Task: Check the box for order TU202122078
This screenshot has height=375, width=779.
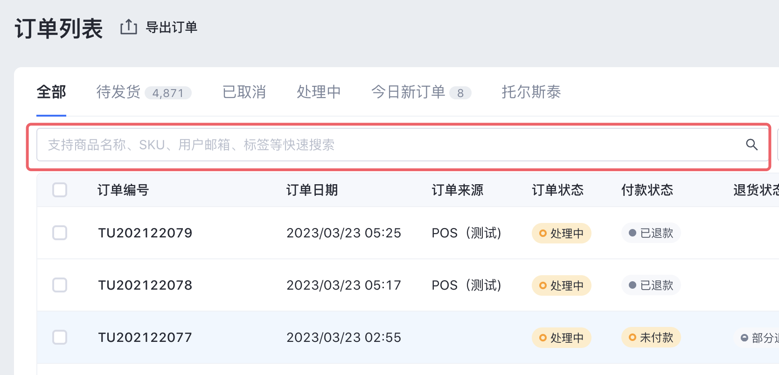Action: [60, 285]
